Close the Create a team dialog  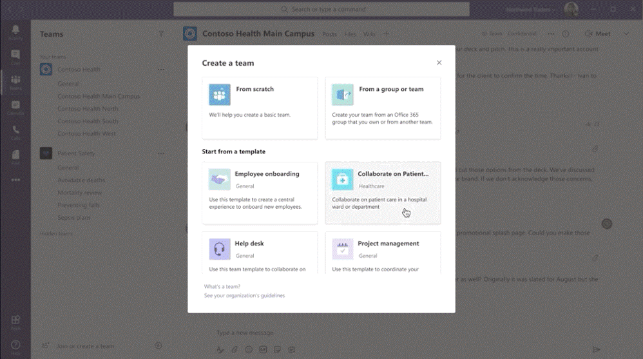click(439, 63)
